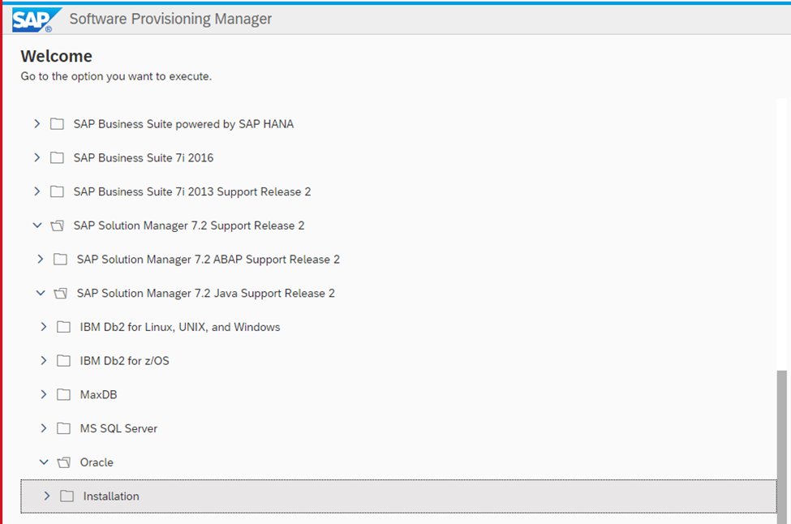Expand SAP Business Suite powered by SAP HANA

pos(37,123)
